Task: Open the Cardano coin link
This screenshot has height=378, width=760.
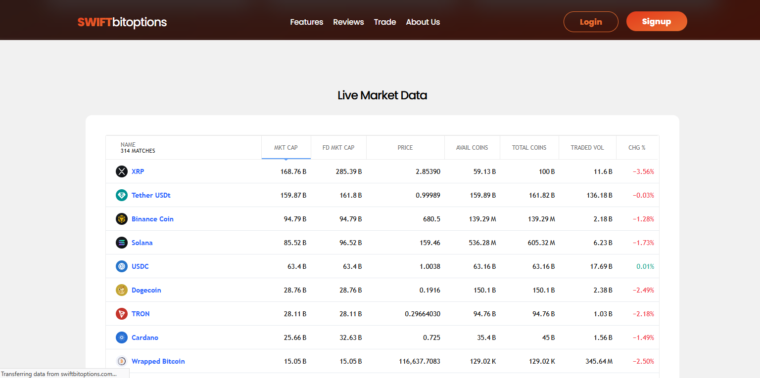Action: (x=145, y=337)
